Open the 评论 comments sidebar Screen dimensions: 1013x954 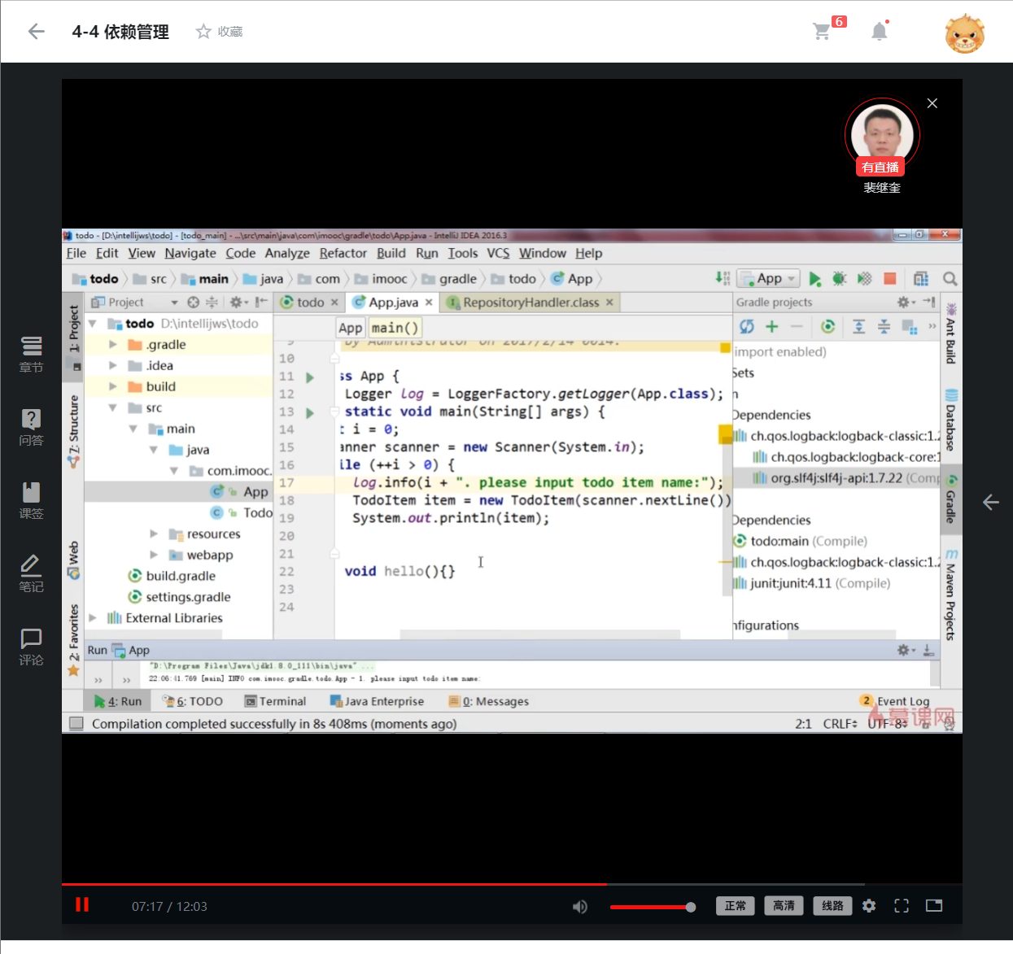click(31, 647)
